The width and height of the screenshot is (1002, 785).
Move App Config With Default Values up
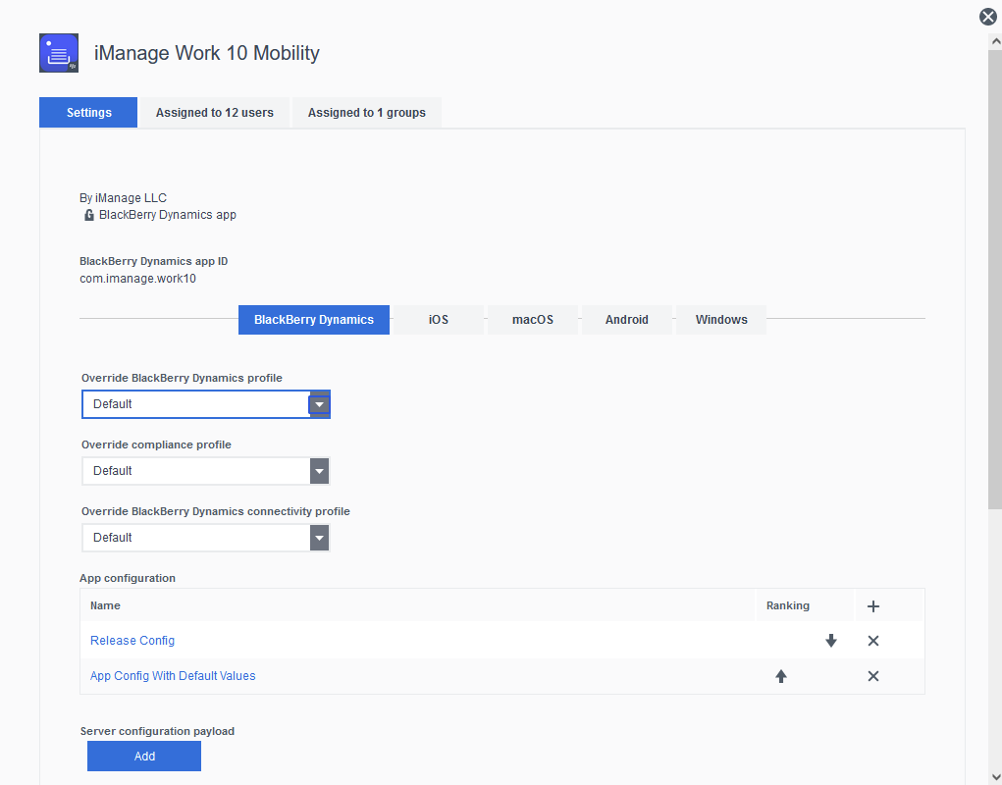pos(781,676)
